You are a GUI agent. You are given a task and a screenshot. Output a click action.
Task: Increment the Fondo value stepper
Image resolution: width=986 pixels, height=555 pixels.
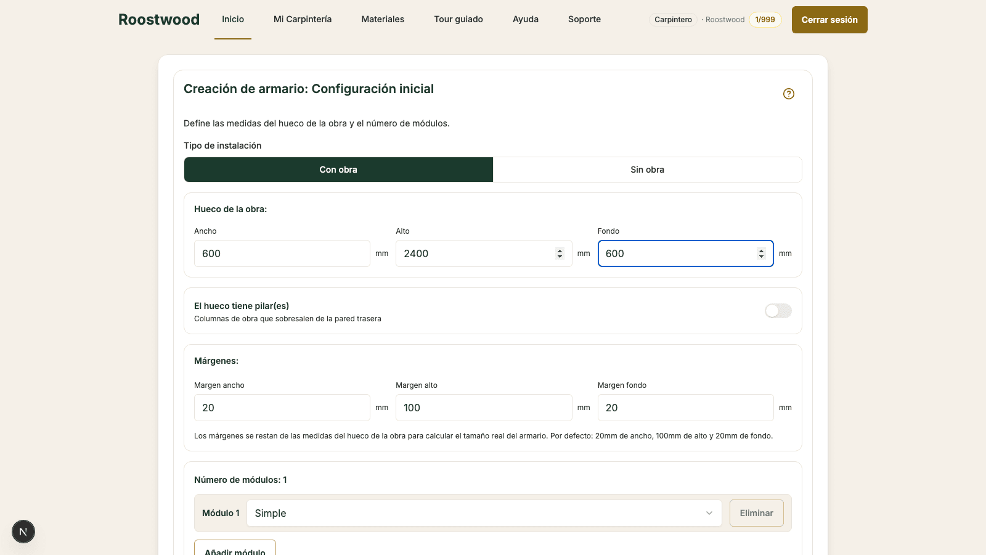pos(761,250)
